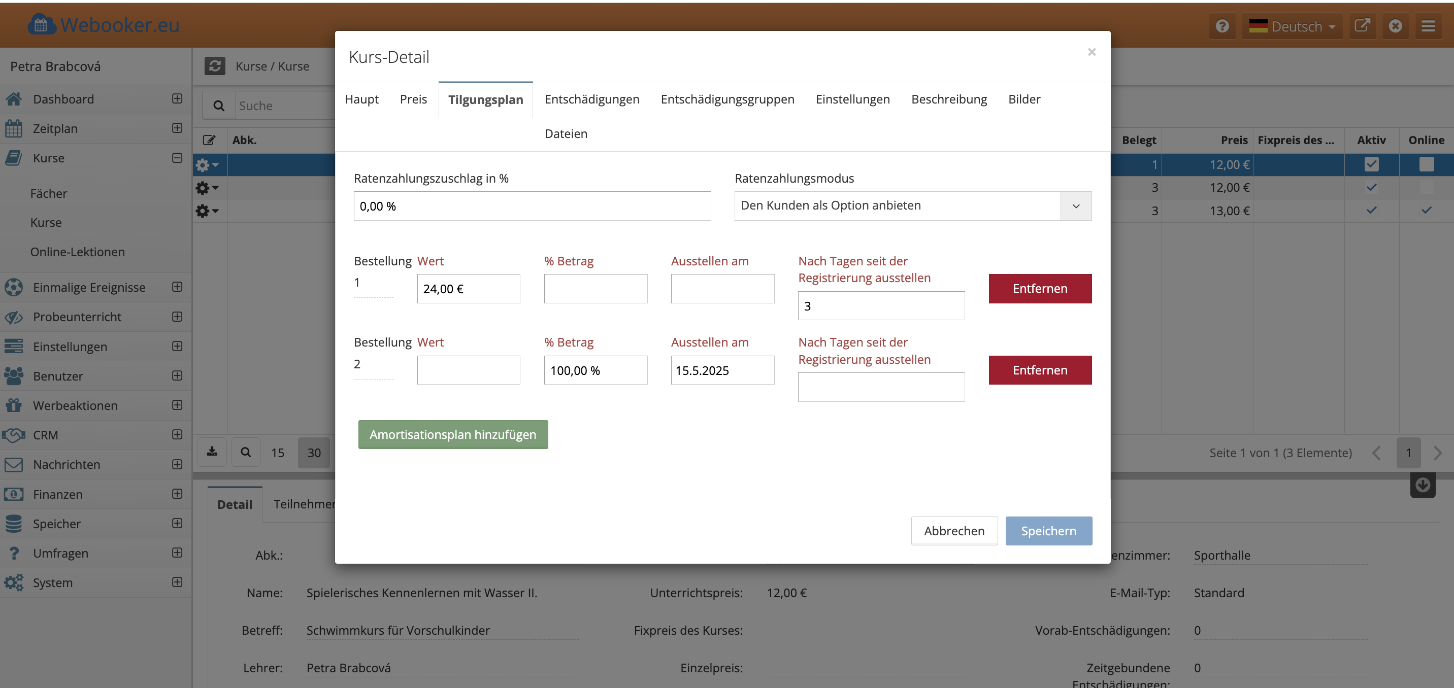Open the help question mark icon
The width and height of the screenshot is (1454, 688).
pyautogui.click(x=1222, y=26)
